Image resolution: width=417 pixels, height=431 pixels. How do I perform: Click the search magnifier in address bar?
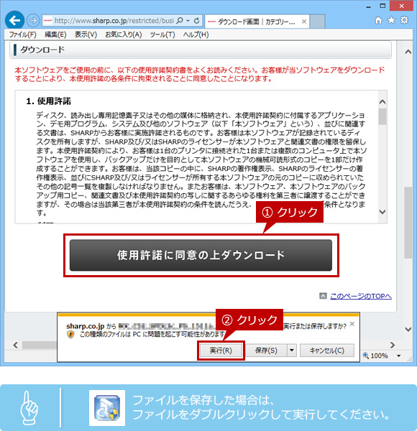click(x=179, y=21)
